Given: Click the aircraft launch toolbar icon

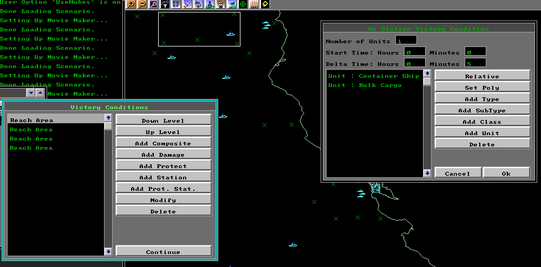Looking at the screenshot, I should 232,4.
